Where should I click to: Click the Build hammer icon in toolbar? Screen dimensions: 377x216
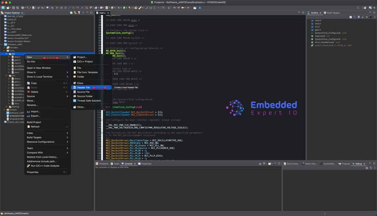(28, 8)
